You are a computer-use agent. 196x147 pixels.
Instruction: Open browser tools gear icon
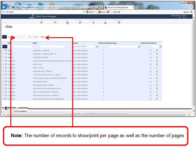(193, 7)
